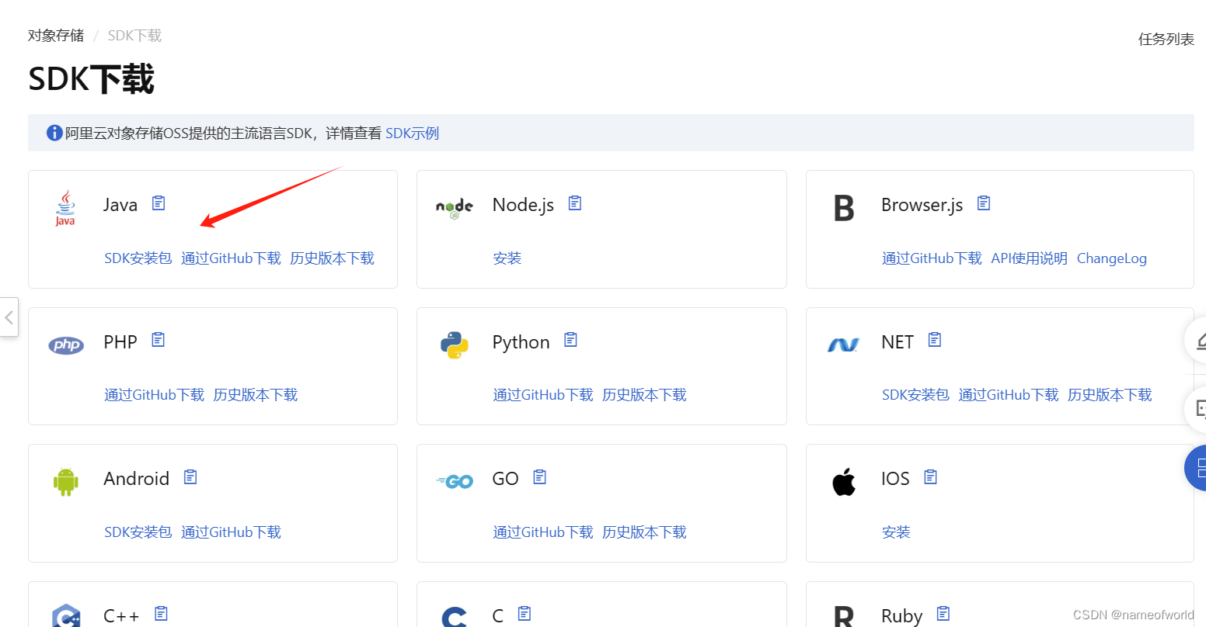Open NET 历史版本下载 link

pyautogui.click(x=1110, y=395)
